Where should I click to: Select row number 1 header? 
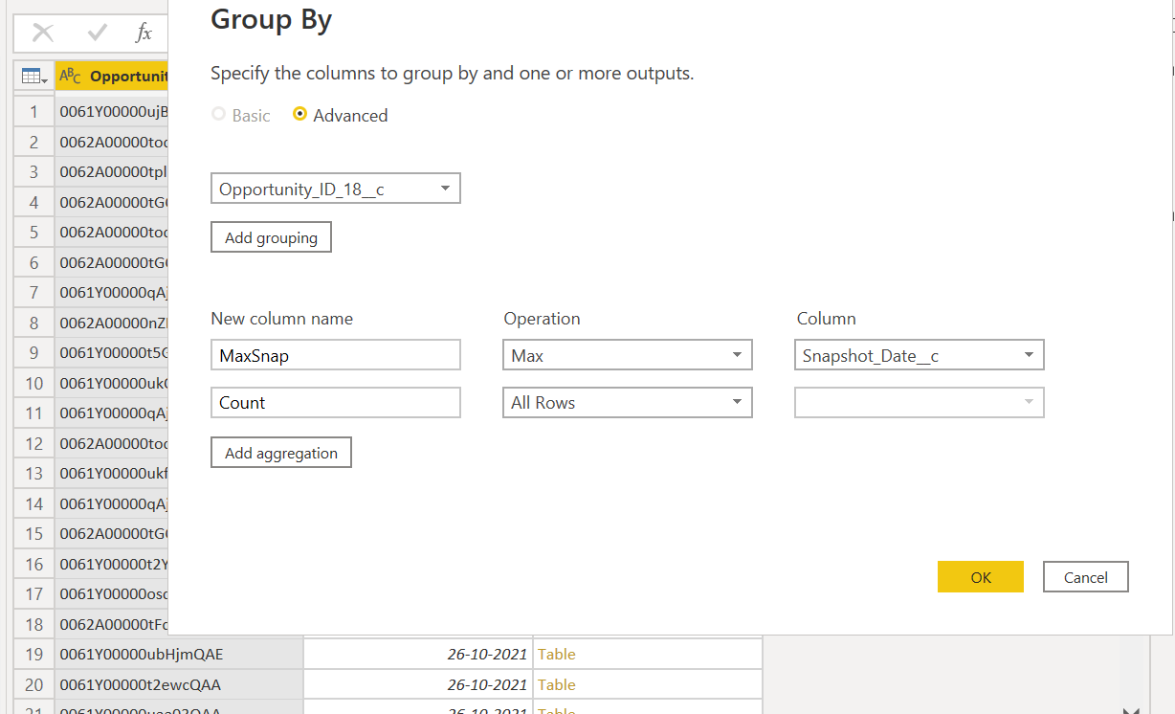point(34,112)
